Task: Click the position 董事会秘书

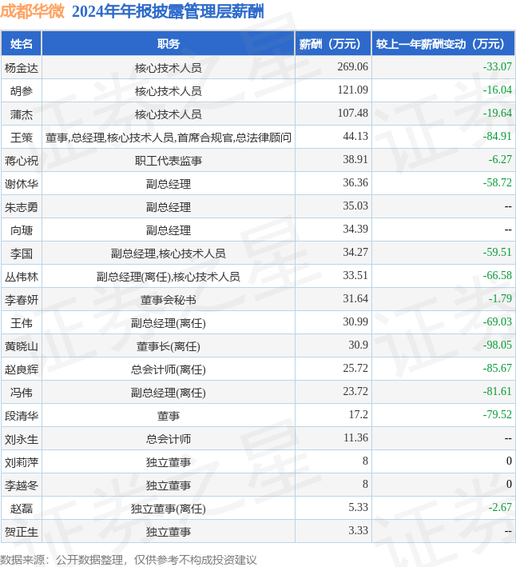Action: tap(169, 300)
